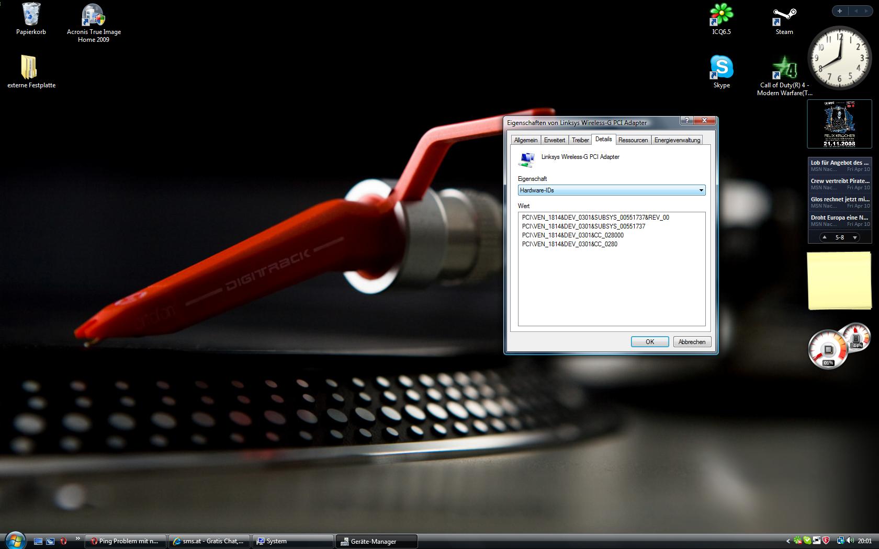Click the Show Desktop quick launch icon
Screen dimensions: 879x549
click(x=38, y=541)
